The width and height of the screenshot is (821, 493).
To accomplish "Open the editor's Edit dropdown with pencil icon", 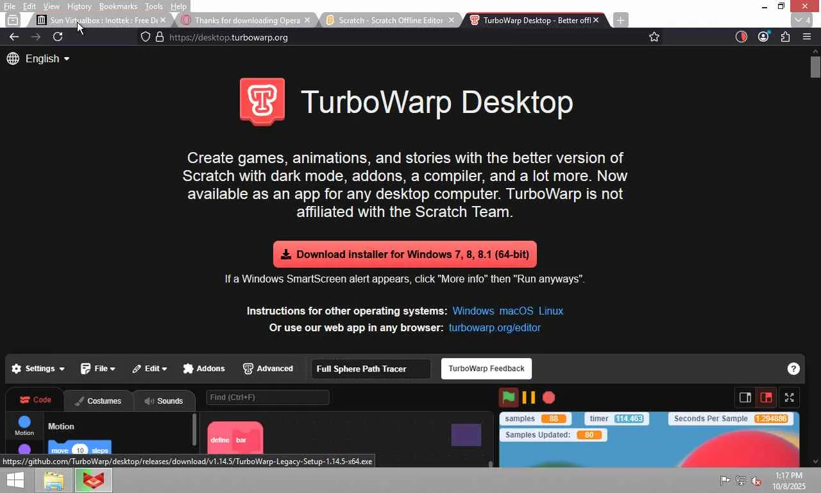I will point(149,368).
